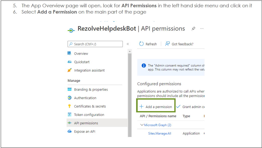The width and height of the screenshot is (262, 148).
Task: Open Integration assistant via the rocket icon
Action: (x=70, y=70)
